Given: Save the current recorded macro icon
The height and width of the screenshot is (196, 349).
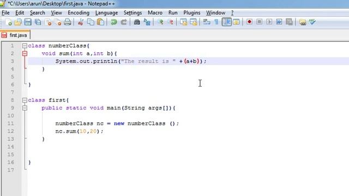Looking at the screenshot, I should (x=289, y=22).
